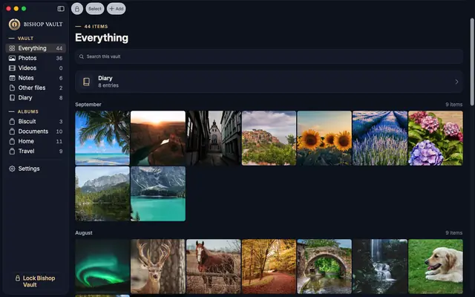Click the Add button

tap(117, 9)
